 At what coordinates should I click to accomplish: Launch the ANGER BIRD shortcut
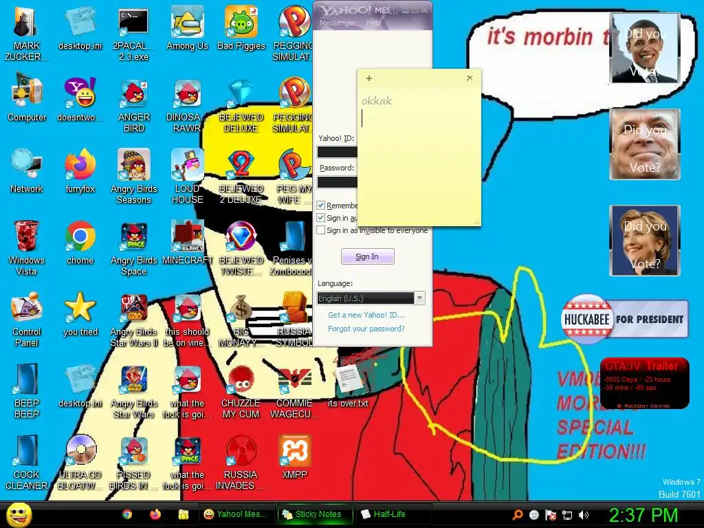(x=134, y=105)
